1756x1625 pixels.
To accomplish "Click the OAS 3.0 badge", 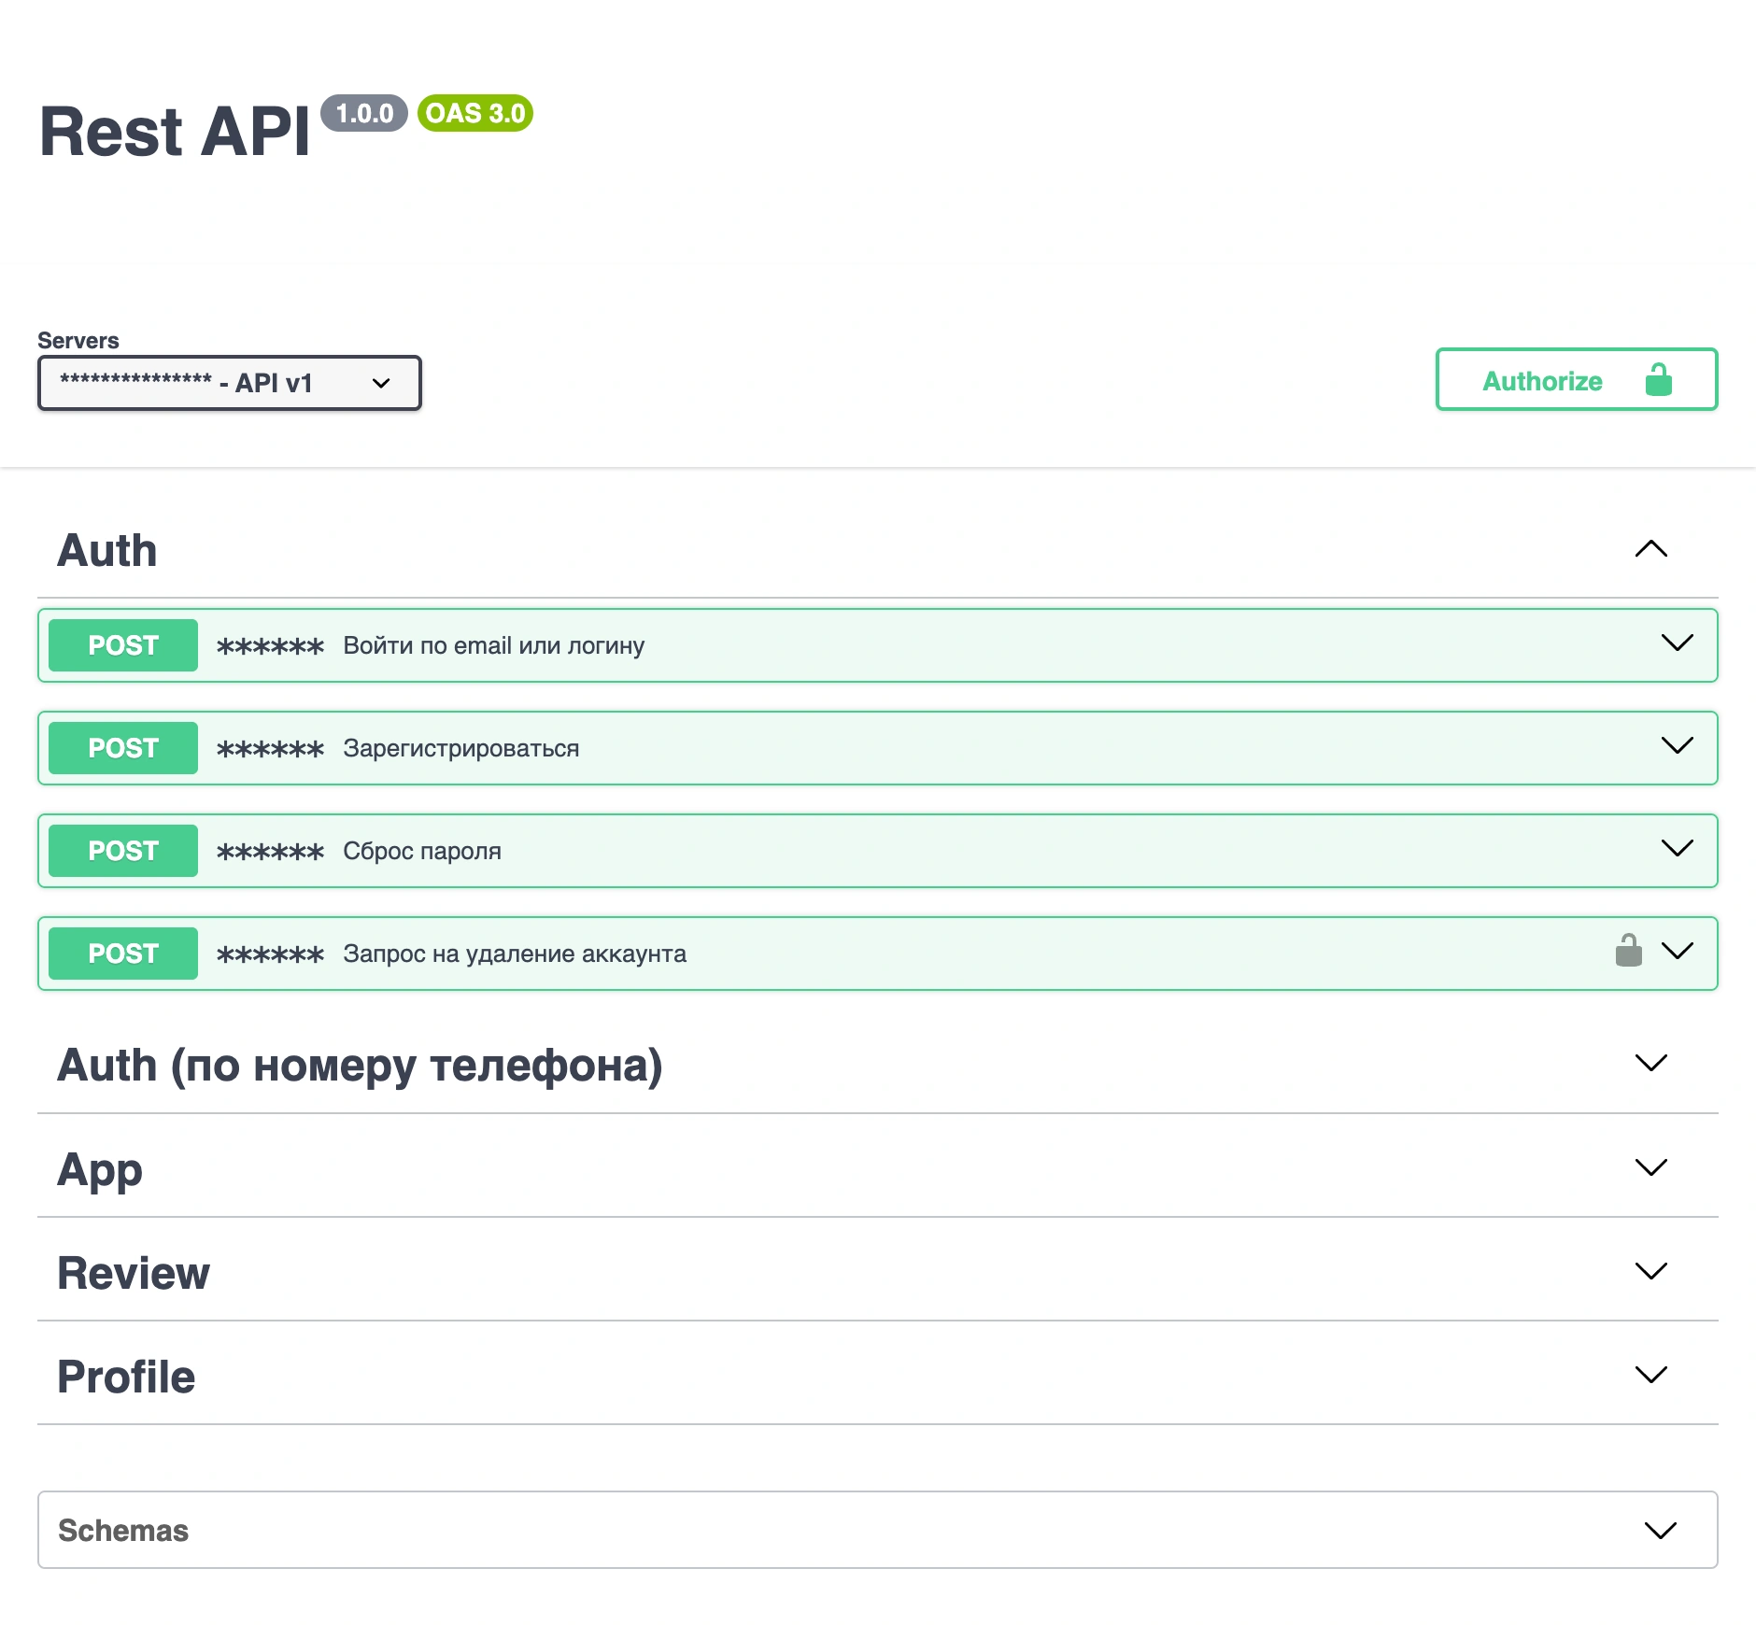I will [475, 113].
